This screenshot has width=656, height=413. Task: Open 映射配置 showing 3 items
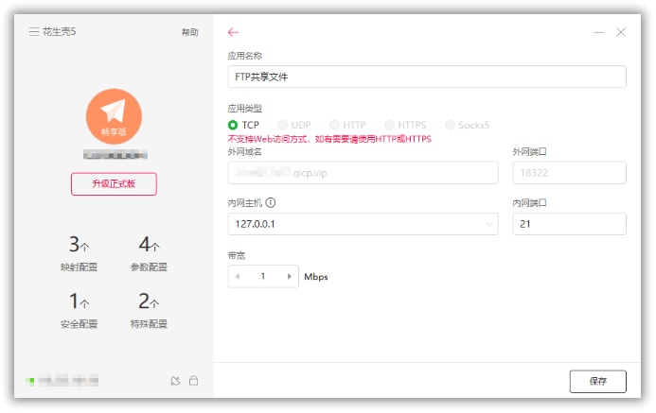click(x=79, y=254)
